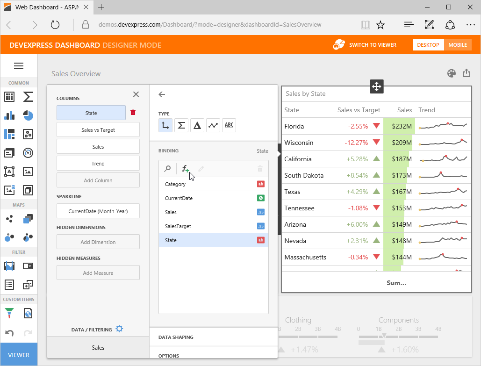The width and height of the screenshot is (481, 366).
Task: Open the color scheme palette icon
Action: pos(451,73)
